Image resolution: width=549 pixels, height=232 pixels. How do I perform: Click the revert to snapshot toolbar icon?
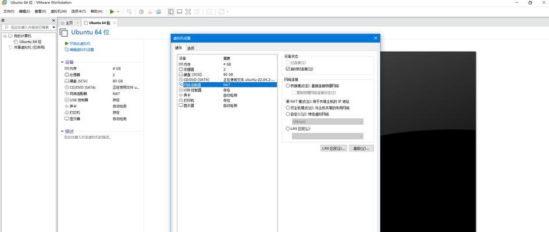(150, 12)
